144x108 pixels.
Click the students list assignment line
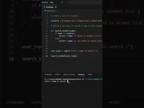click(76, 21)
